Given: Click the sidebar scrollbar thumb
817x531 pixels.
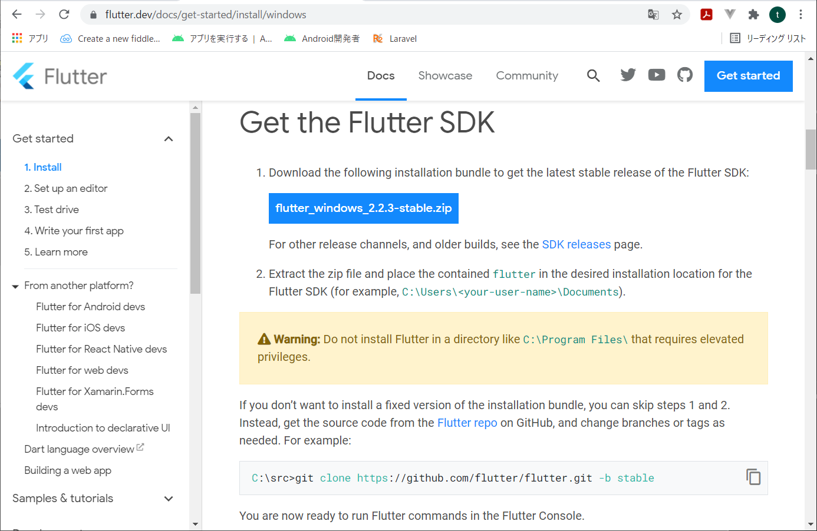Looking at the screenshot, I should click(196, 203).
